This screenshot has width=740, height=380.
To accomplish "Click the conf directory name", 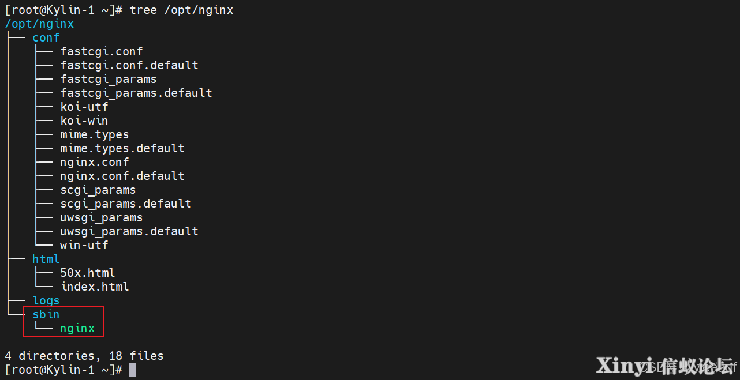I will (46, 37).
